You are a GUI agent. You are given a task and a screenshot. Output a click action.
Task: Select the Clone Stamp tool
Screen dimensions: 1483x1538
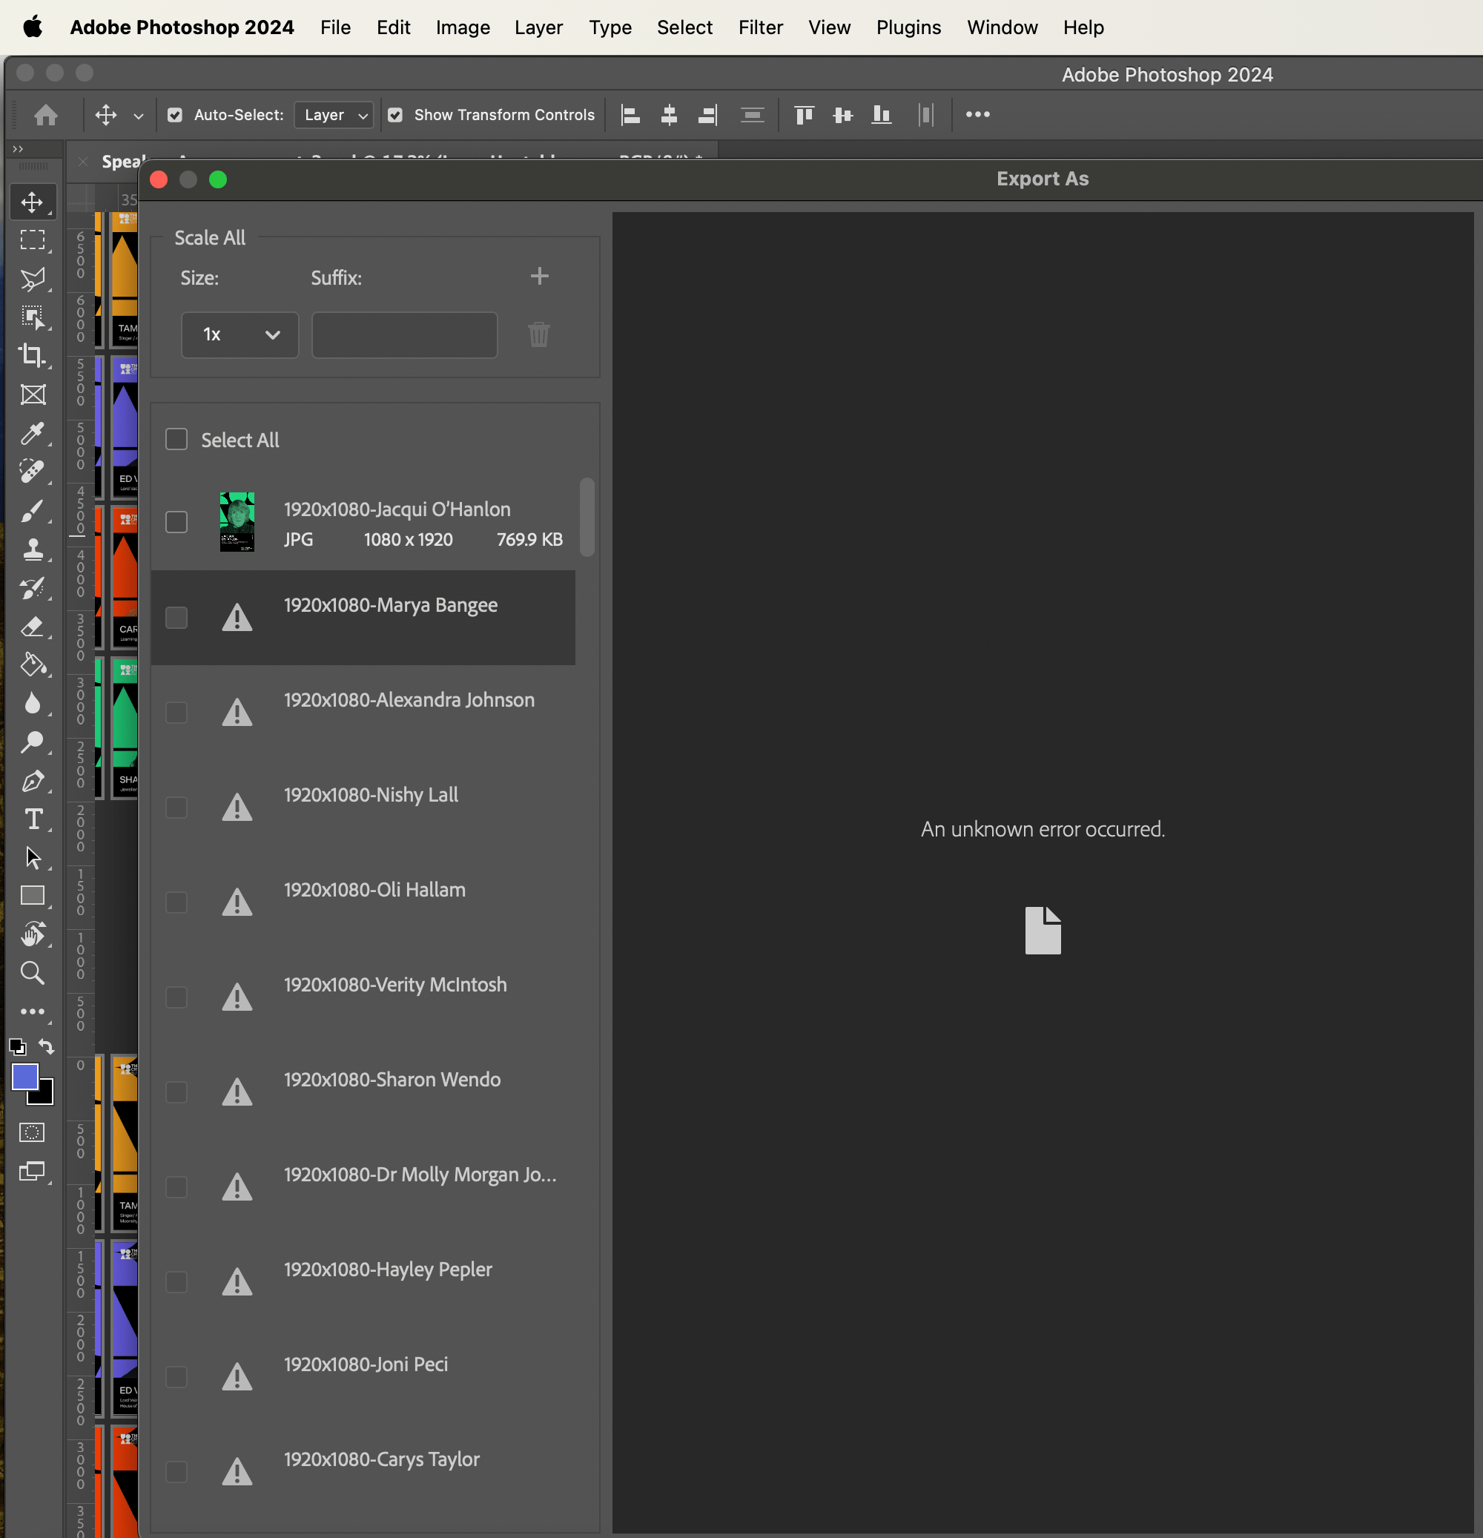coord(33,549)
